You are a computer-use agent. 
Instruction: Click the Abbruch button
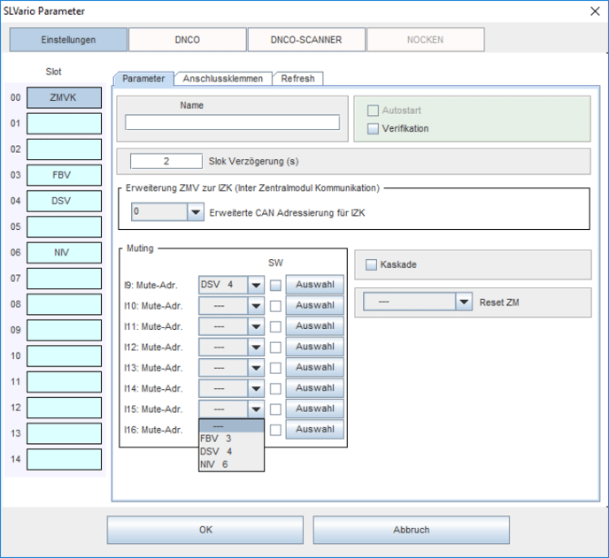(x=411, y=530)
